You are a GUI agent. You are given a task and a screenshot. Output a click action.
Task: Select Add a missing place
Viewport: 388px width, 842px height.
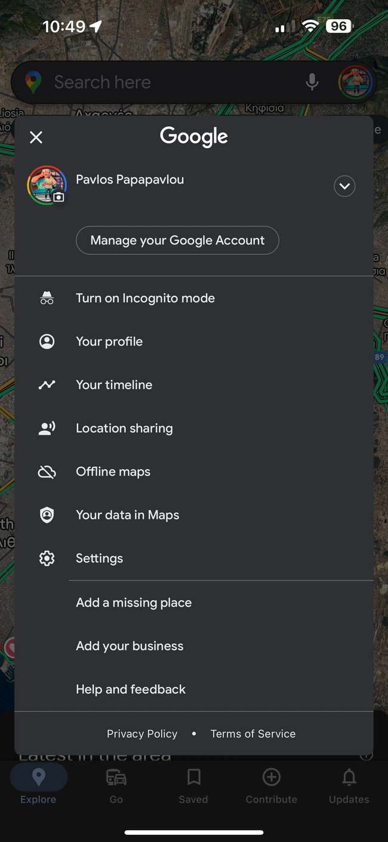pos(134,602)
